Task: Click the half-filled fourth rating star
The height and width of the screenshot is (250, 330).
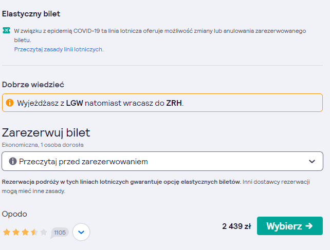Action: [x=34, y=232]
